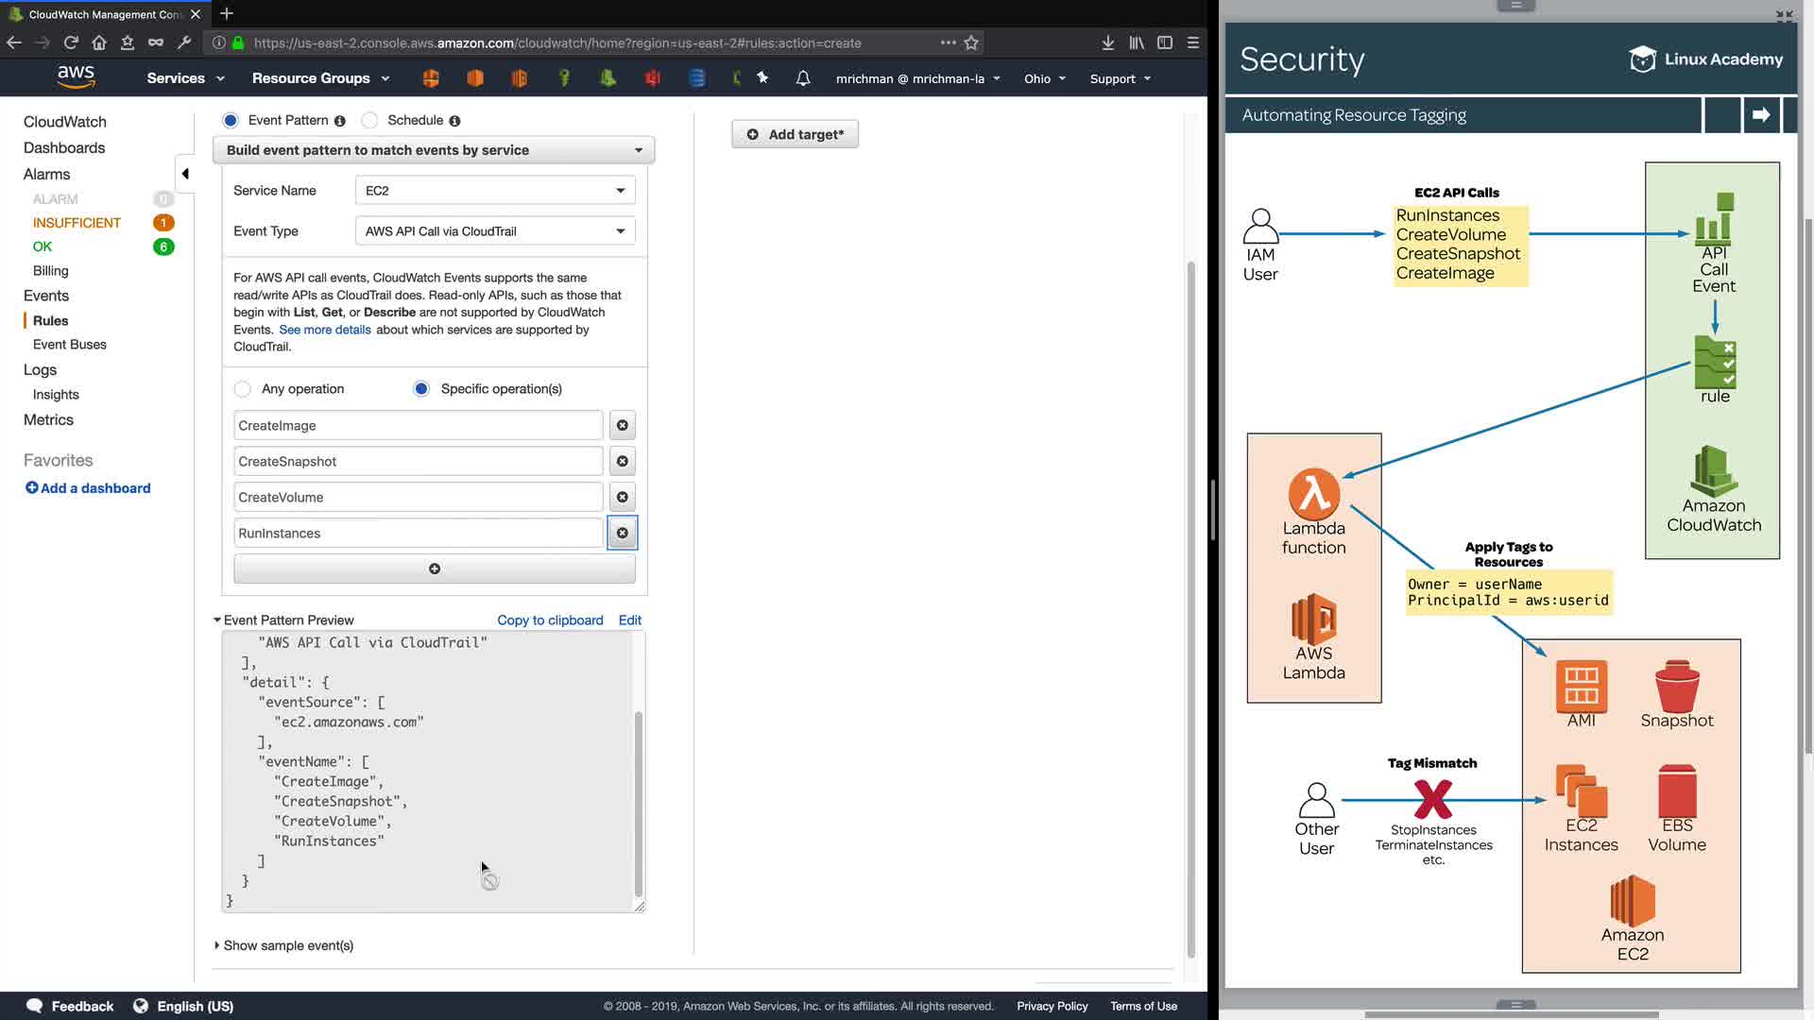Select the Any operation radio button
1814x1020 pixels.
pyautogui.click(x=243, y=389)
